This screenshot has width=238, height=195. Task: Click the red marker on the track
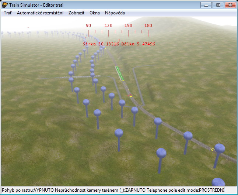tap(130, 95)
